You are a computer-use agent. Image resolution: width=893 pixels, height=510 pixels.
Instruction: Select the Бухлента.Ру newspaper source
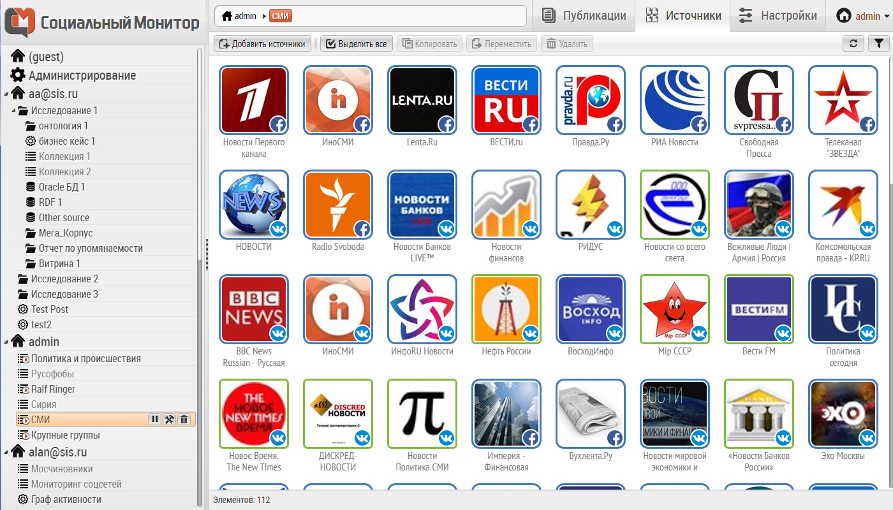point(591,414)
